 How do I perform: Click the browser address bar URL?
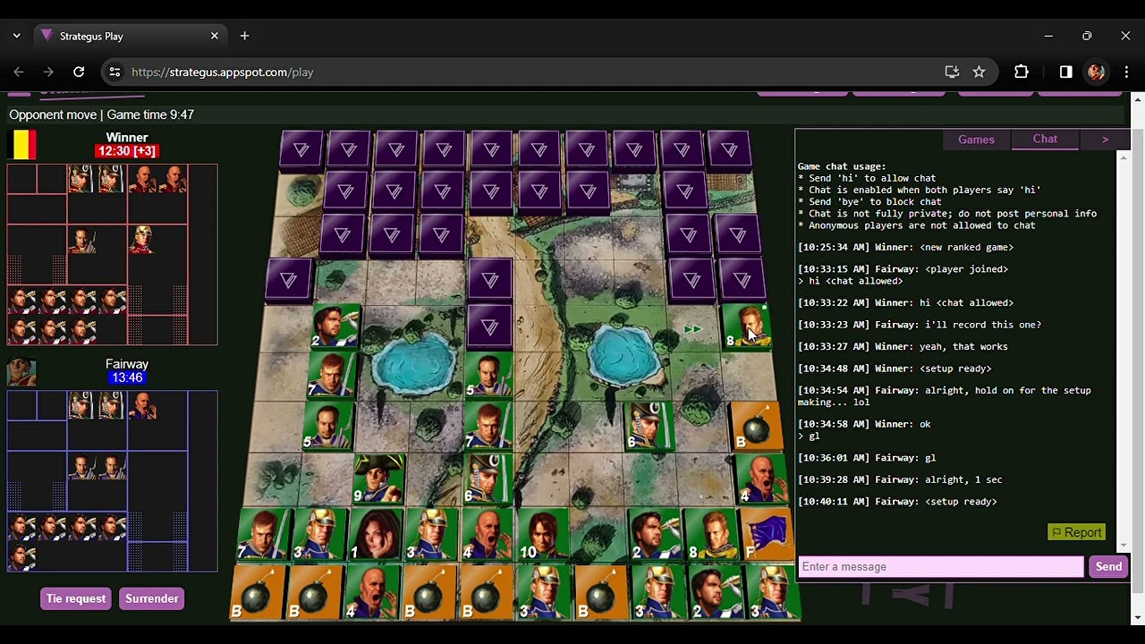222,72
